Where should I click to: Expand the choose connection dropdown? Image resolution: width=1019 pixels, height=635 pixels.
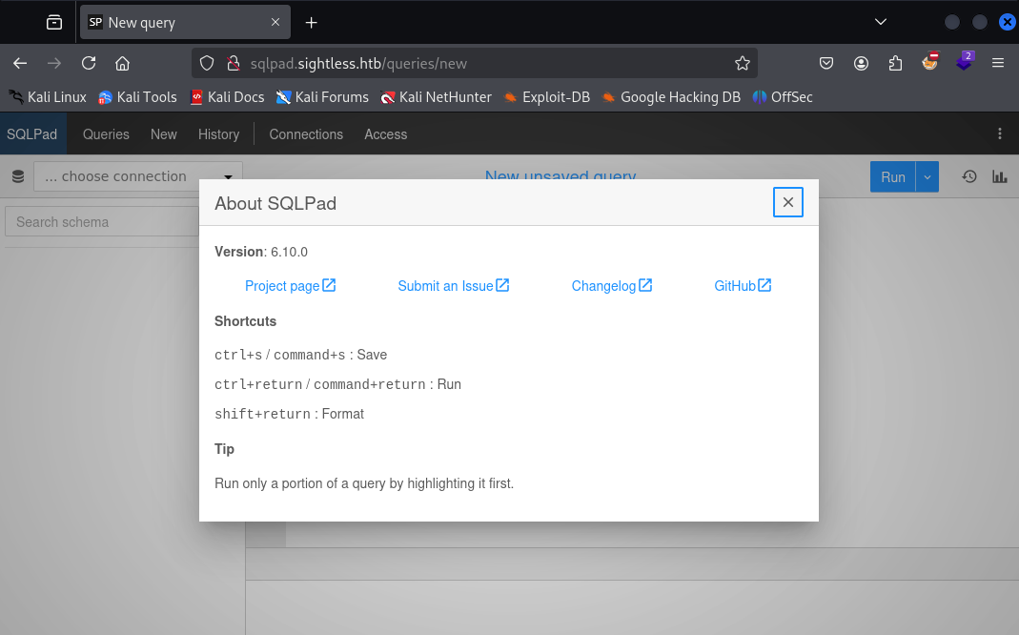pyautogui.click(x=138, y=176)
